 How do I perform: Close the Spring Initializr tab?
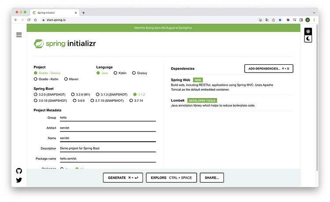click(x=76, y=13)
